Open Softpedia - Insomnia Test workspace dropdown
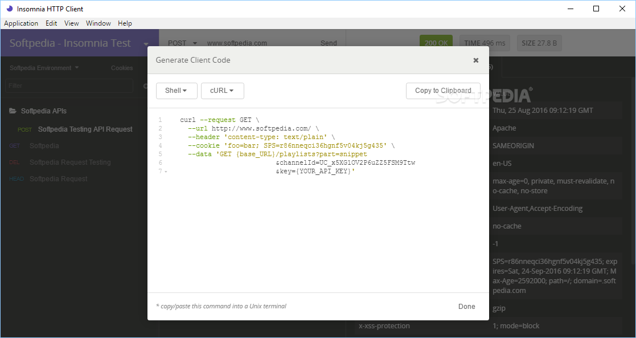The height and width of the screenshot is (338, 636). point(79,43)
